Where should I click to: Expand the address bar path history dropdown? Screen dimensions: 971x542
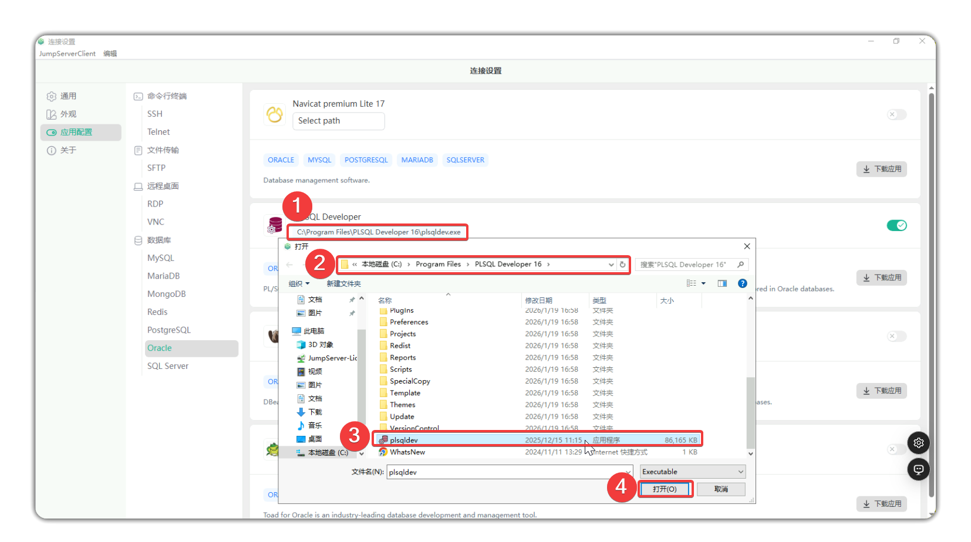point(611,265)
